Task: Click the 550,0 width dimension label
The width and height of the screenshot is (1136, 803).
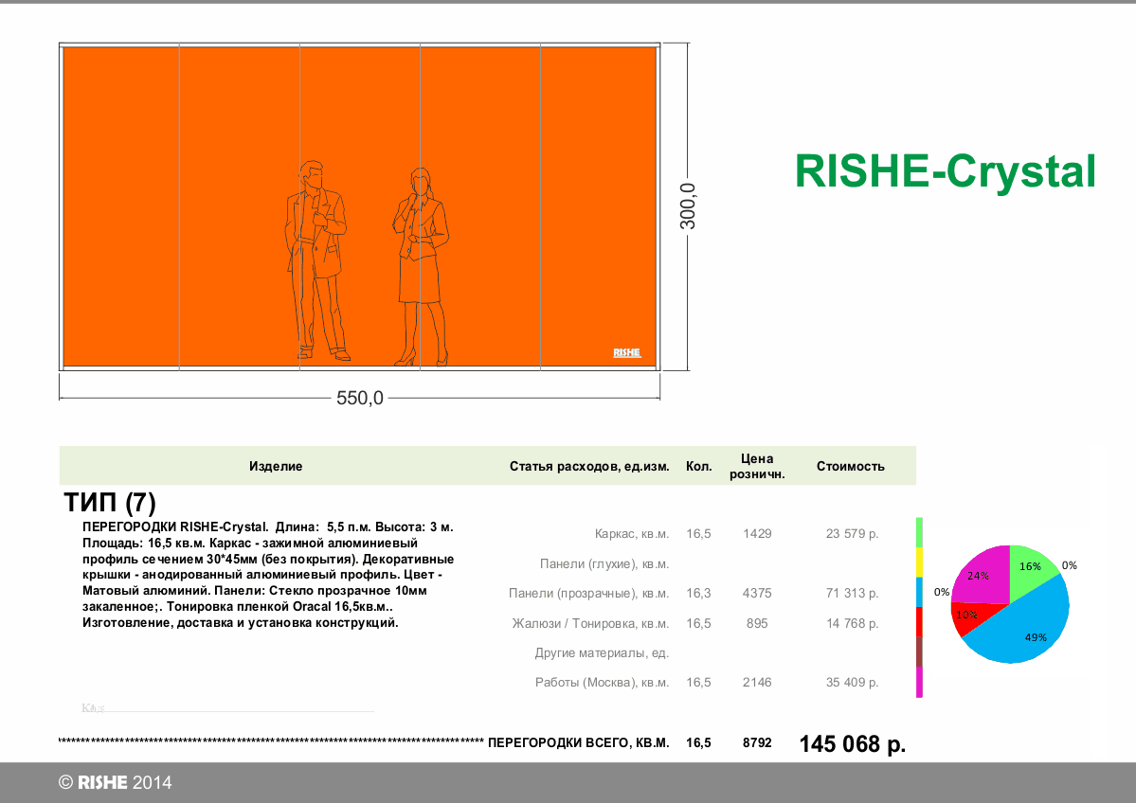Action: click(360, 399)
